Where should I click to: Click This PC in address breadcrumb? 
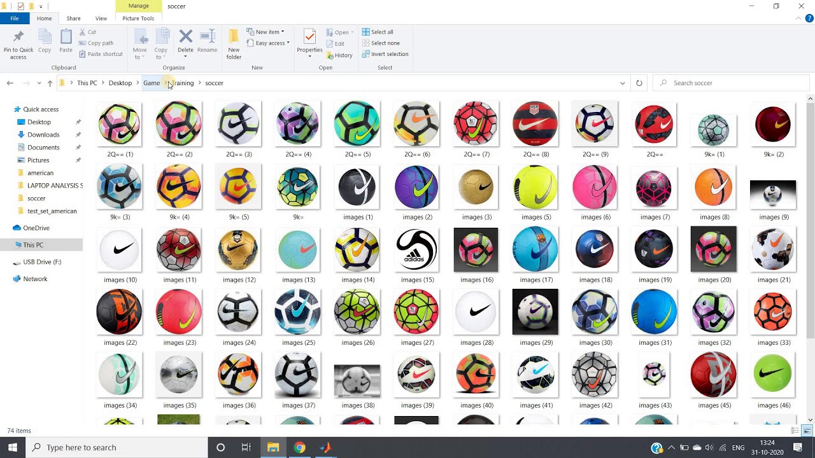coord(87,83)
